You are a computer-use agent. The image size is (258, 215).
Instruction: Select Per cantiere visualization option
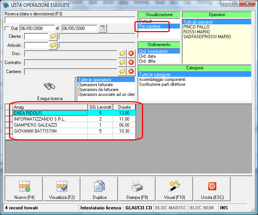point(159,26)
